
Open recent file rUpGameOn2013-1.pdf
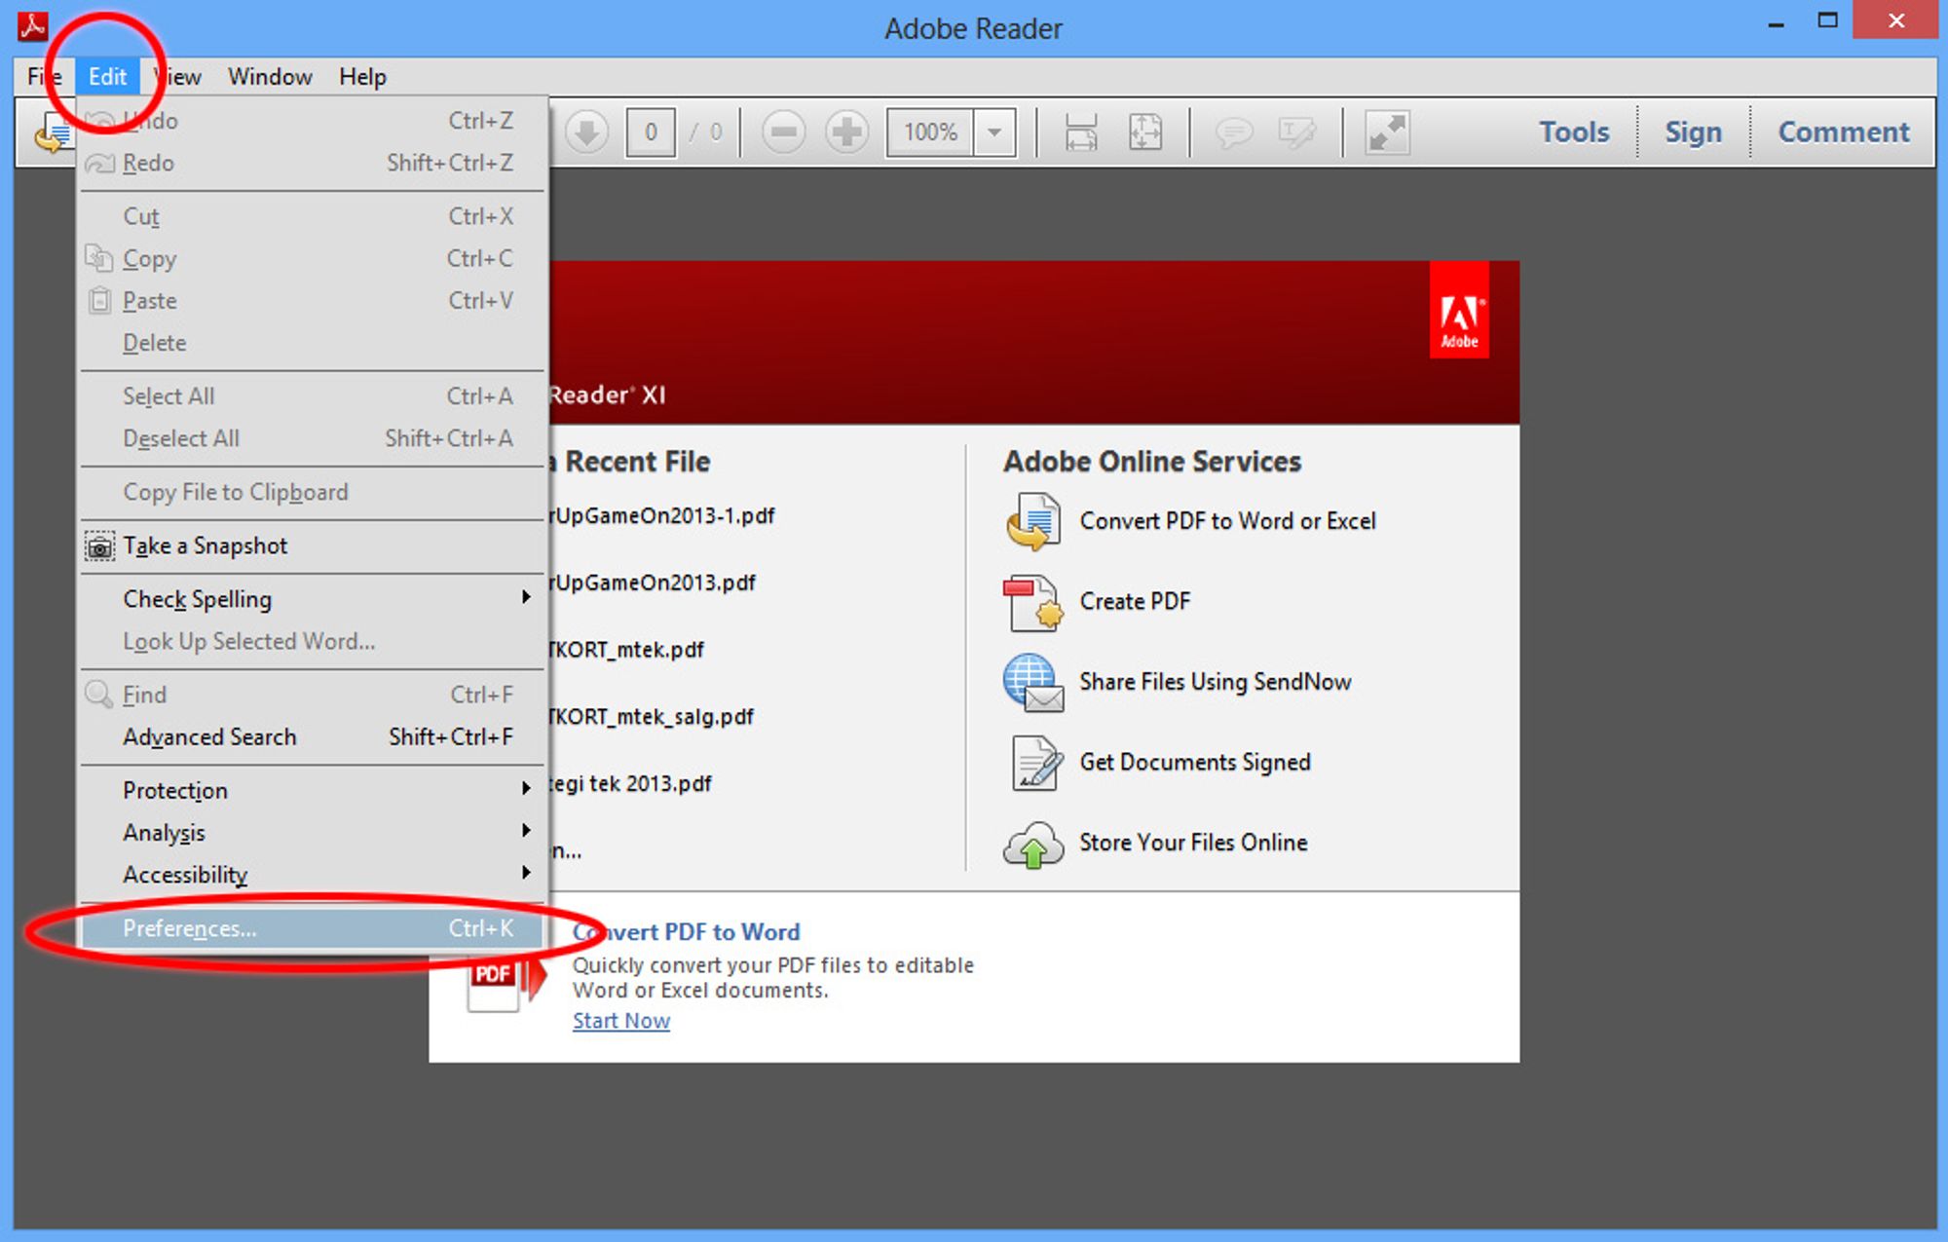tap(662, 516)
